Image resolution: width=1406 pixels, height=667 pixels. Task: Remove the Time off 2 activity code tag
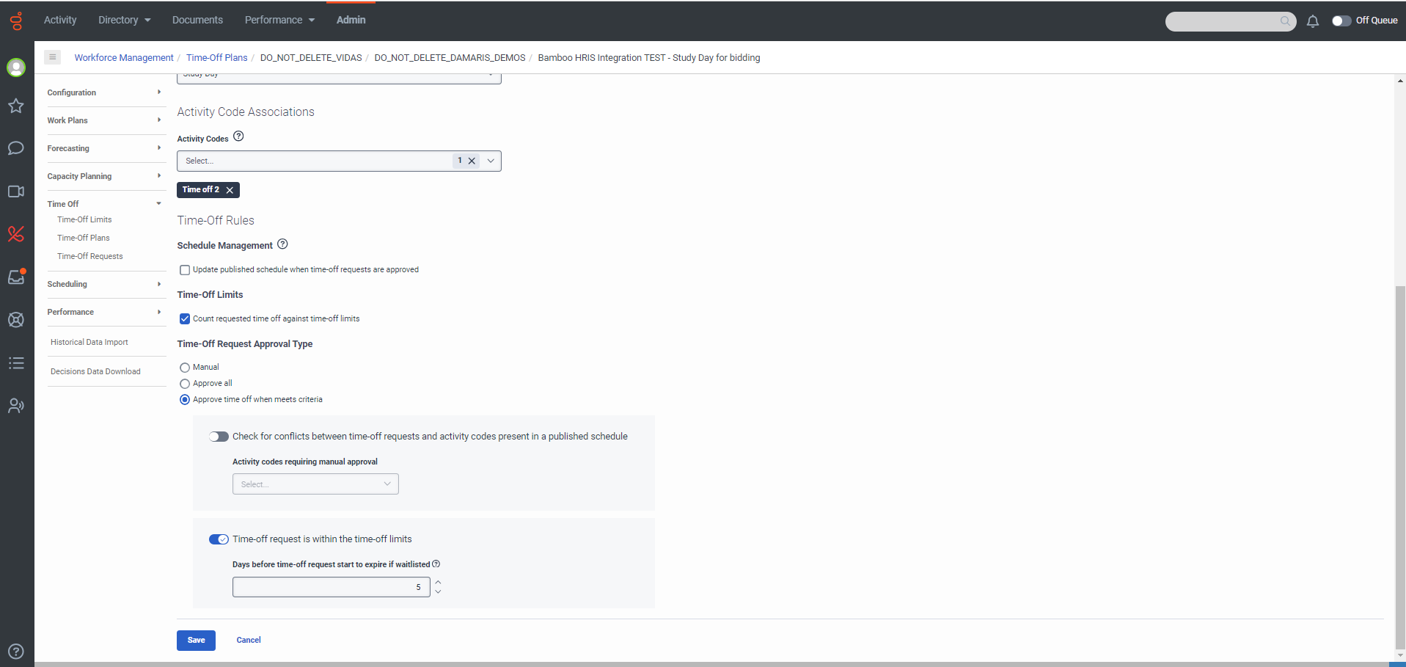pyautogui.click(x=230, y=190)
